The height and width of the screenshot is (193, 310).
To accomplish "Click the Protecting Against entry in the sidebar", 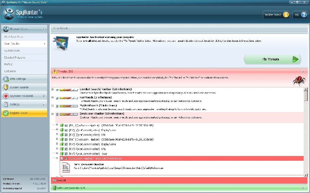I will tap(24, 188).
